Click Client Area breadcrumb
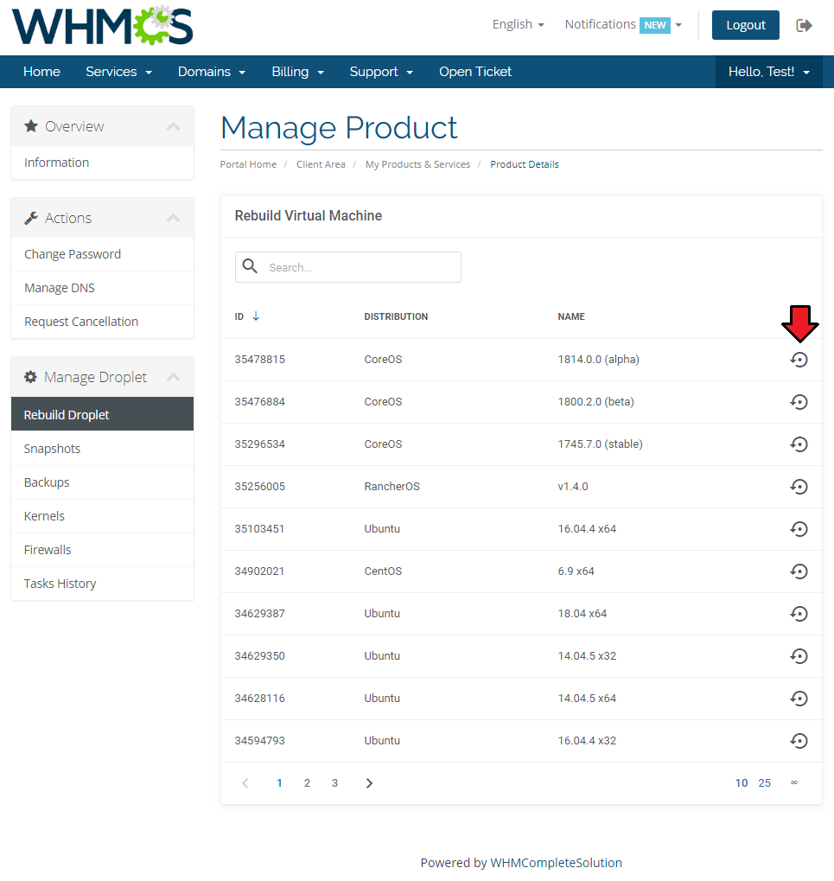 pyautogui.click(x=321, y=164)
